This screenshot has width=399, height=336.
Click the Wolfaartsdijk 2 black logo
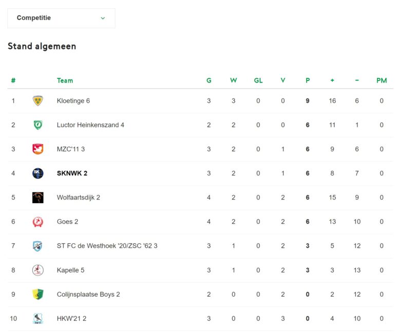click(x=38, y=197)
